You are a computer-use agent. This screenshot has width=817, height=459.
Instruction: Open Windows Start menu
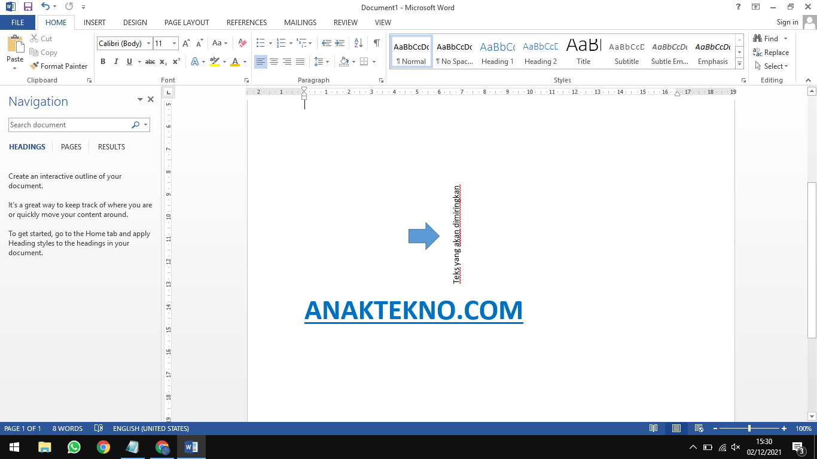coord(14,447)
